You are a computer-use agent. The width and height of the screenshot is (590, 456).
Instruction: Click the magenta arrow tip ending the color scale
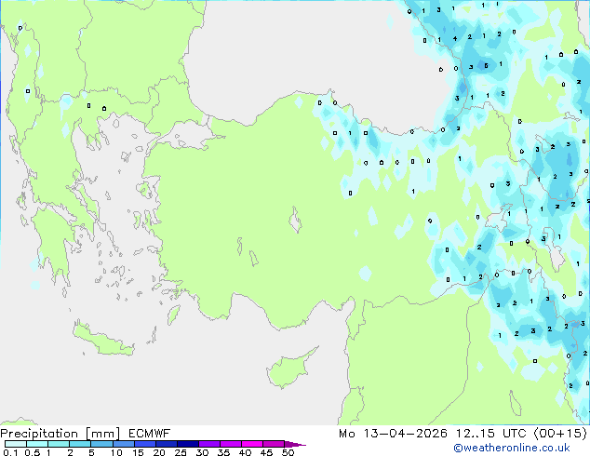[x=300, y=445]
